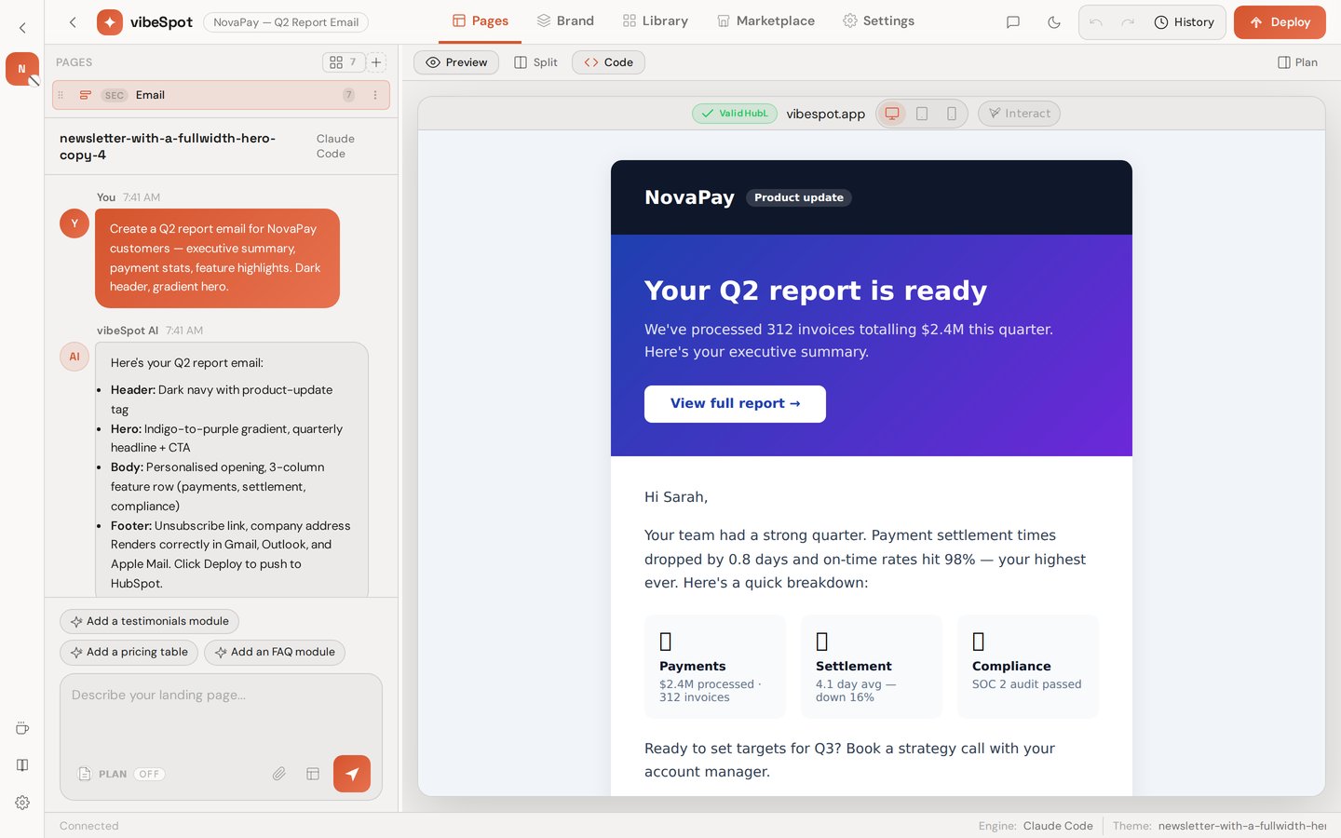Screen dimensions: 1341x838
Task: Open the NovaPay workspace avatar
Action: [22, 69]
